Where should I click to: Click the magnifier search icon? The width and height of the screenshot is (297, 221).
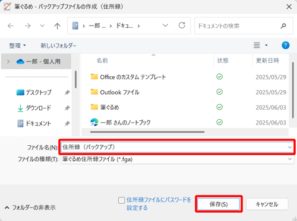pos(283,26)
